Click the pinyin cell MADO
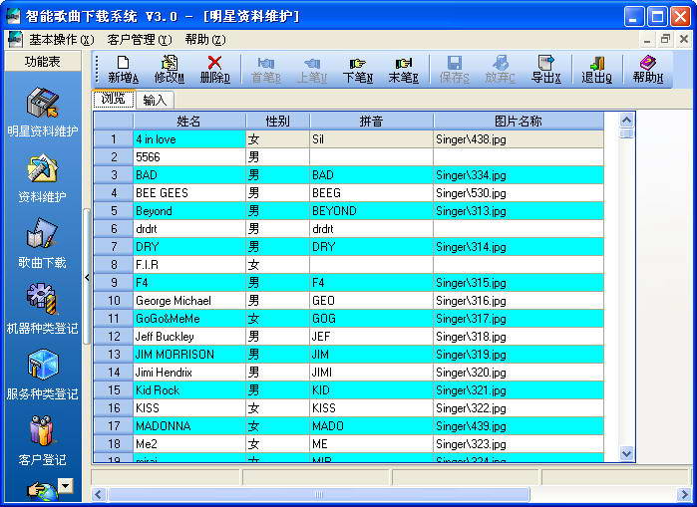697x507 pixels. (x=372, y=426)
